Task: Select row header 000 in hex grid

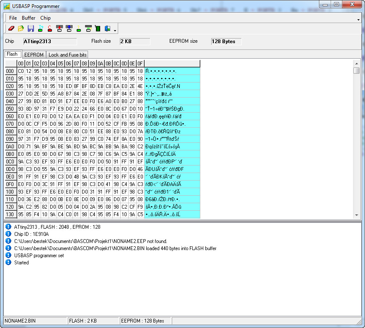Action: 11,71
